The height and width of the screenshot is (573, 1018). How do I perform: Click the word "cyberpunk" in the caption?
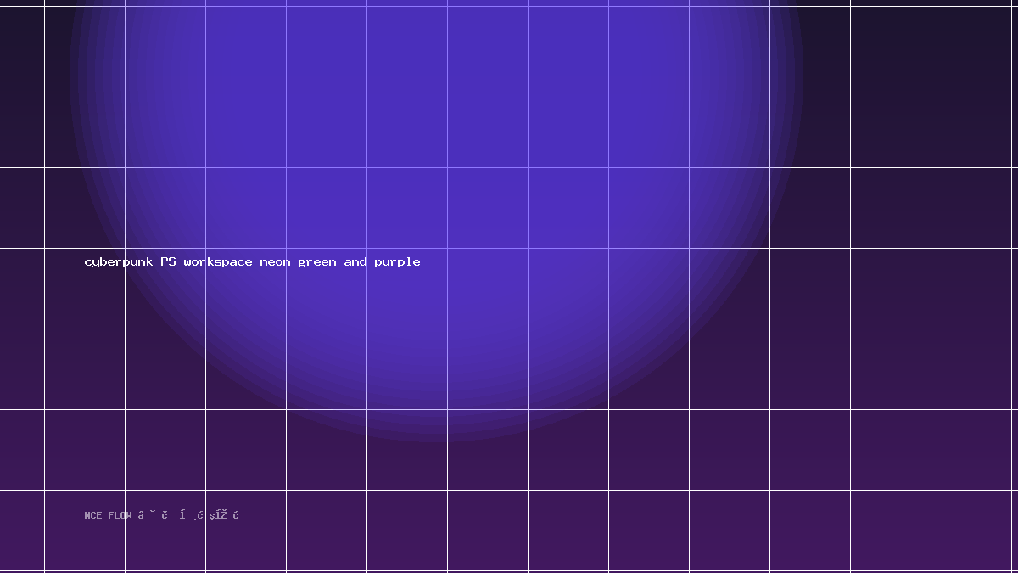(x=119, y=261)
